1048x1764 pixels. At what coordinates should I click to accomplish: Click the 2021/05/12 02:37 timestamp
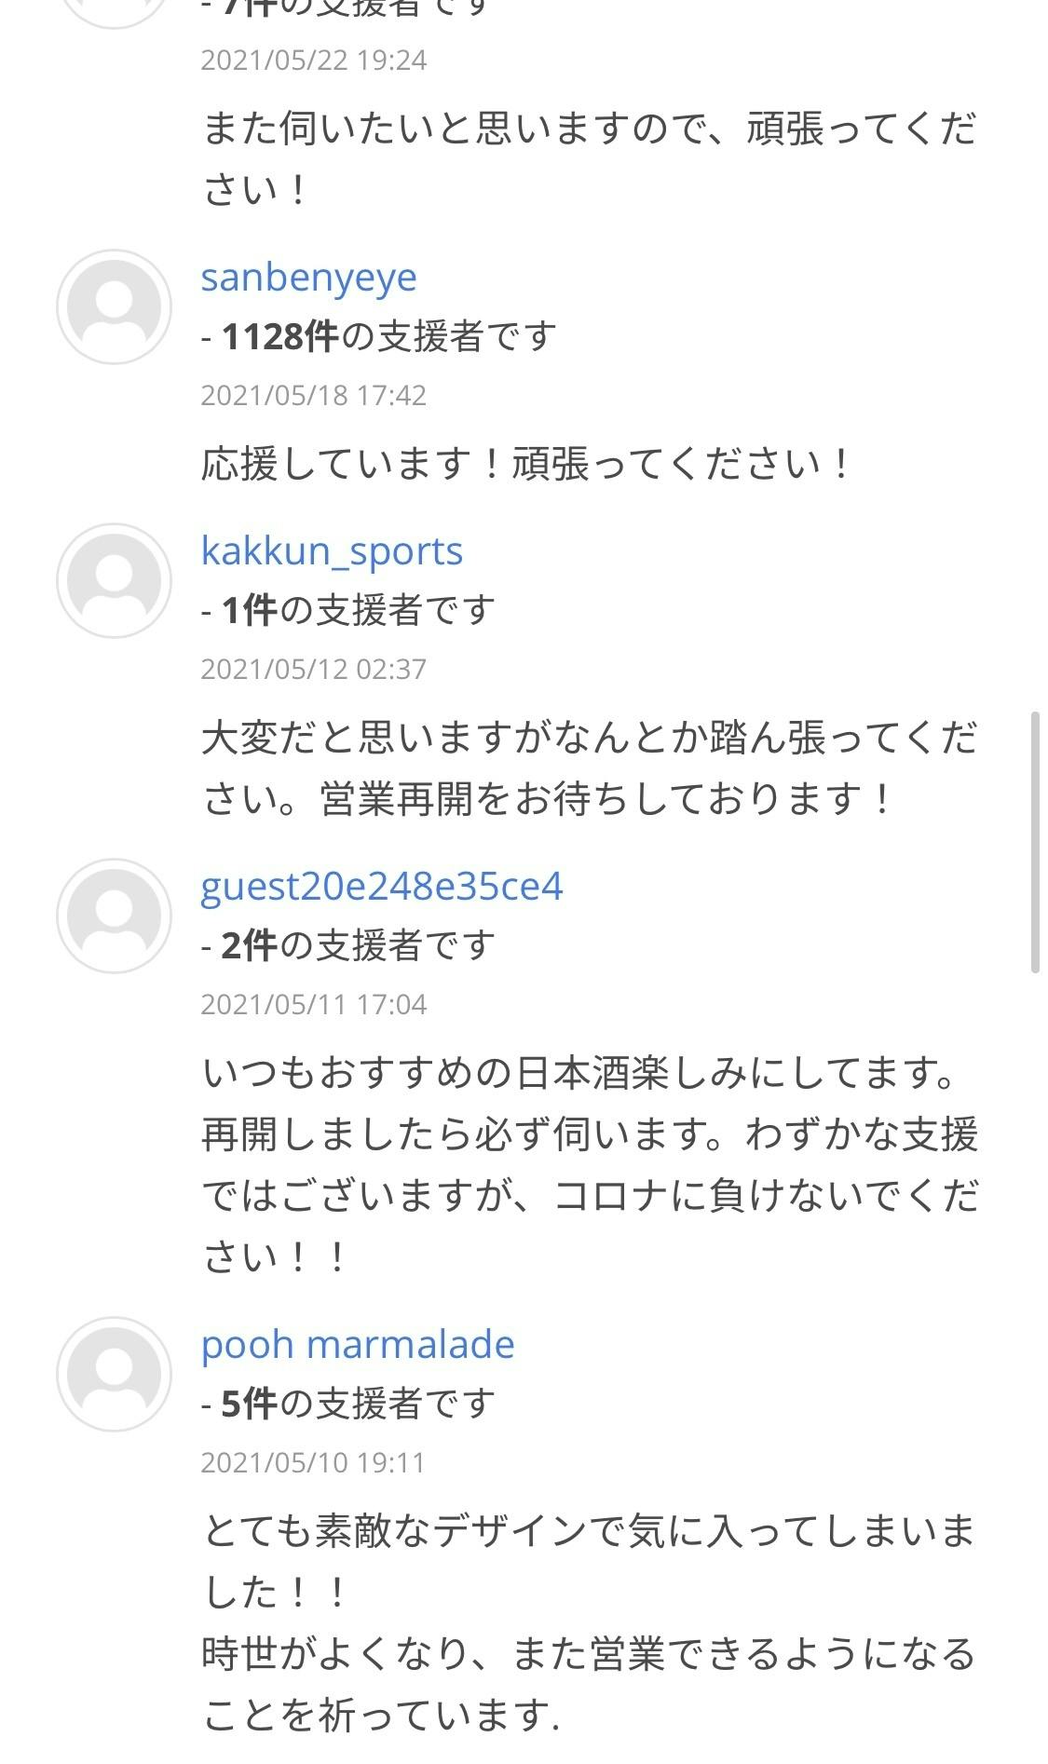point(314,670)
